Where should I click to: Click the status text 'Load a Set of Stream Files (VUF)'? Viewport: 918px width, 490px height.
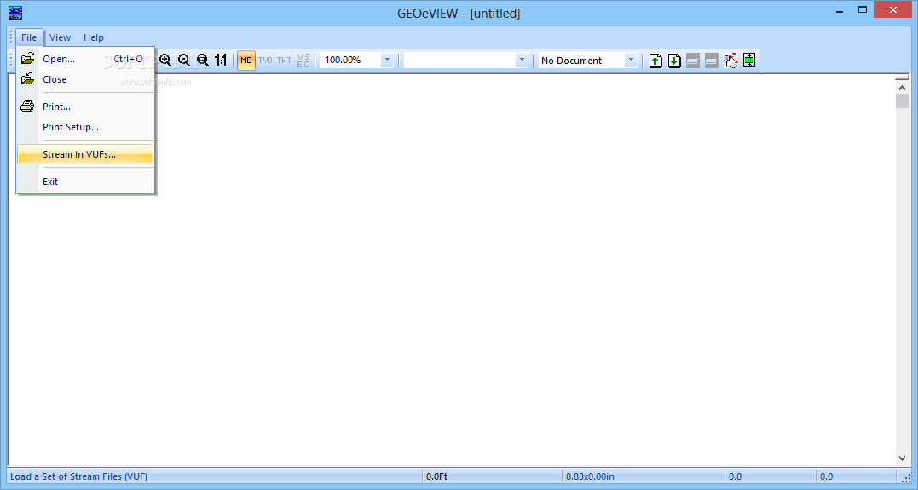point(79,476)
